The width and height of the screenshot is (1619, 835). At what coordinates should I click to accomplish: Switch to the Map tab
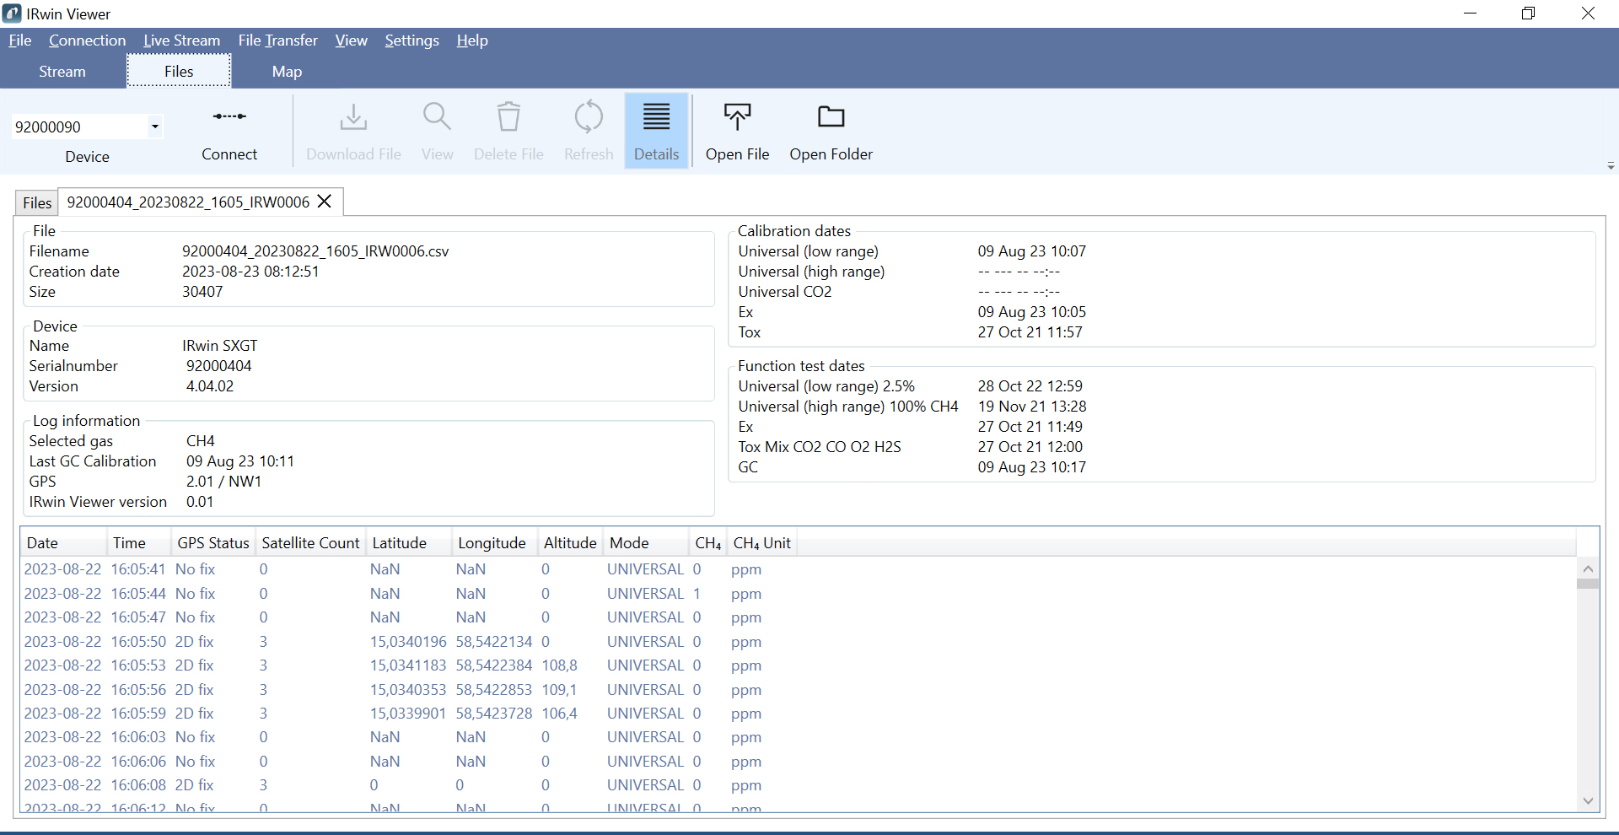[x=287, y=72]
